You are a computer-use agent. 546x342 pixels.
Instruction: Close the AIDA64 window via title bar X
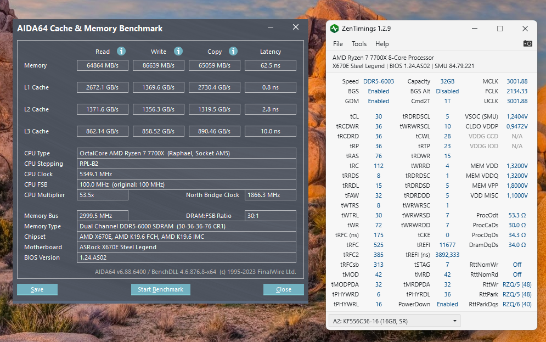[296, 27]
